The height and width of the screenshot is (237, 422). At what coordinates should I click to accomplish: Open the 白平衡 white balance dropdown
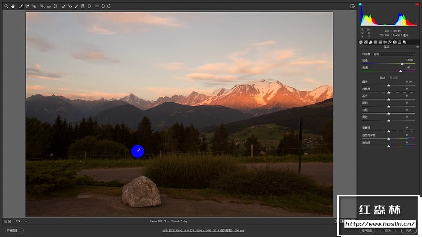coord(394,54)
